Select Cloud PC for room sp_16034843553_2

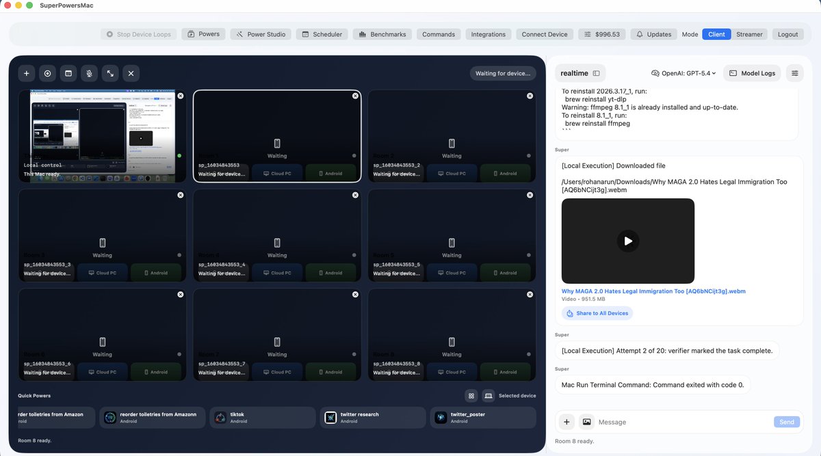point(452,174)
